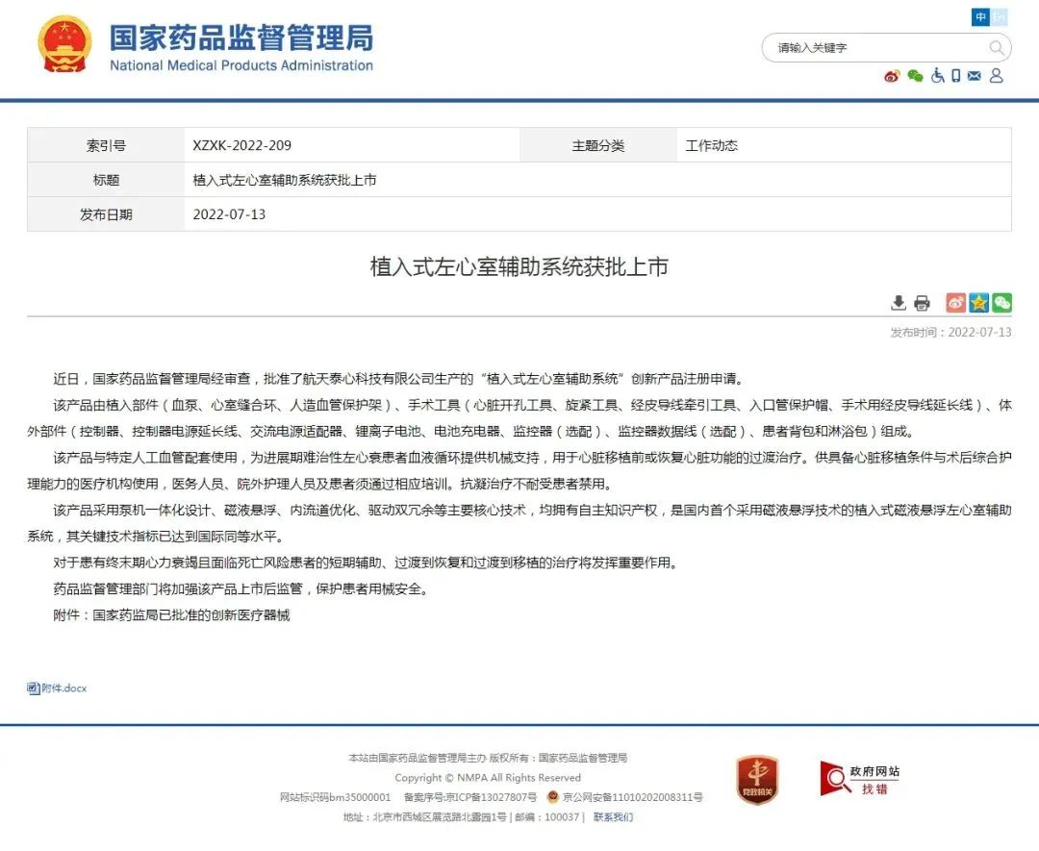Switch language to En (English)
Viewport: 1039px width, 851px height.
click(x=998, y=16)
